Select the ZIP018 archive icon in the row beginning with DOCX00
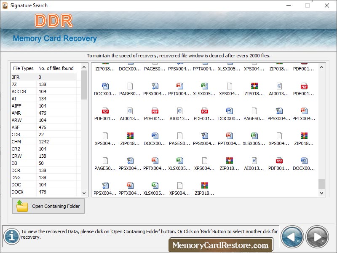The image size is (337, 253). (x=254, y=86)
